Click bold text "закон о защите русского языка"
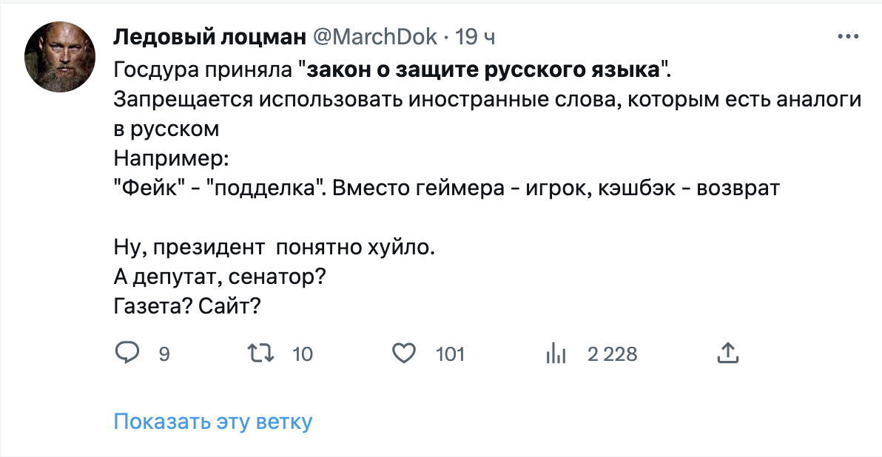Screen dimensions: 882x457 coord(483,70)
